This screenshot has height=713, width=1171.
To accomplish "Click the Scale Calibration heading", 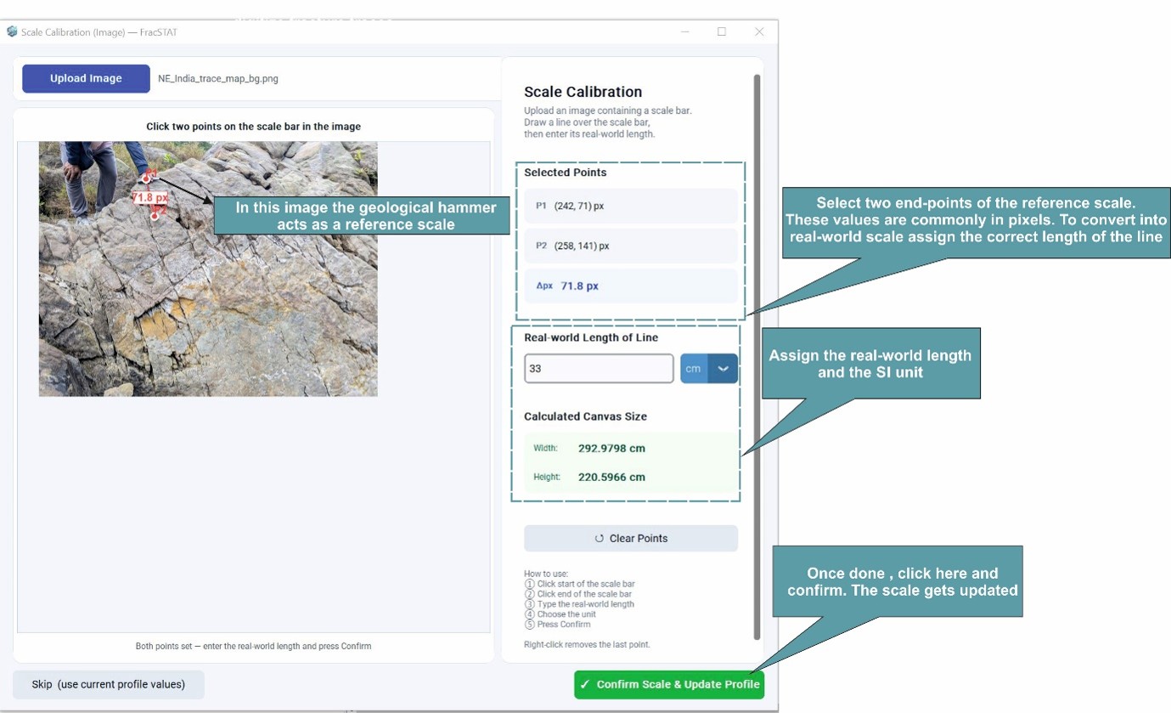I will click(x=583, y=92).
